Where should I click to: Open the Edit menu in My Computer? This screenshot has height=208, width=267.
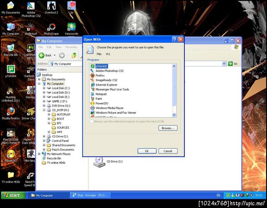pos(49,47)
